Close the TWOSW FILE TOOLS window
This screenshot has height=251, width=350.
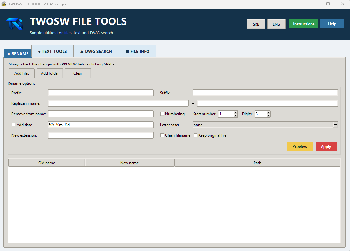[x=343, y=4]
